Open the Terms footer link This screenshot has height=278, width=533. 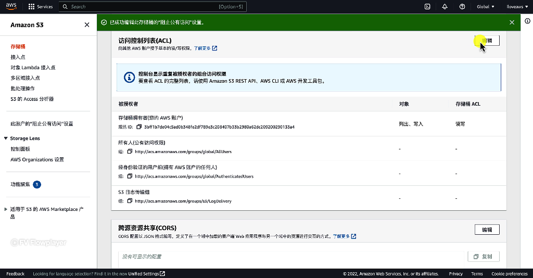[477, 274]
